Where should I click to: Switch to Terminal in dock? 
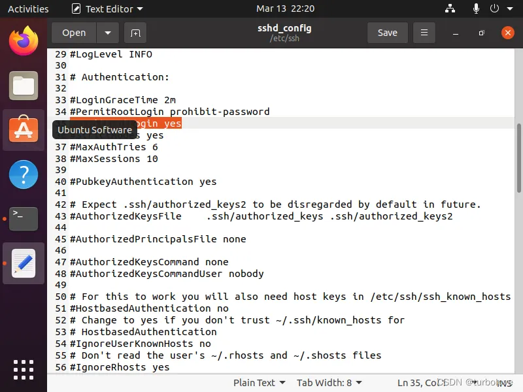tap(24, 219)
